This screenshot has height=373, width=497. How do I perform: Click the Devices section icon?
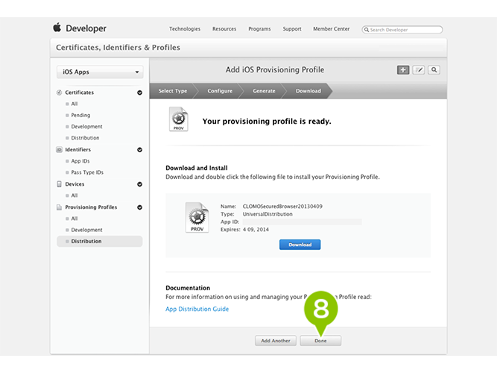tap(59, 184)
